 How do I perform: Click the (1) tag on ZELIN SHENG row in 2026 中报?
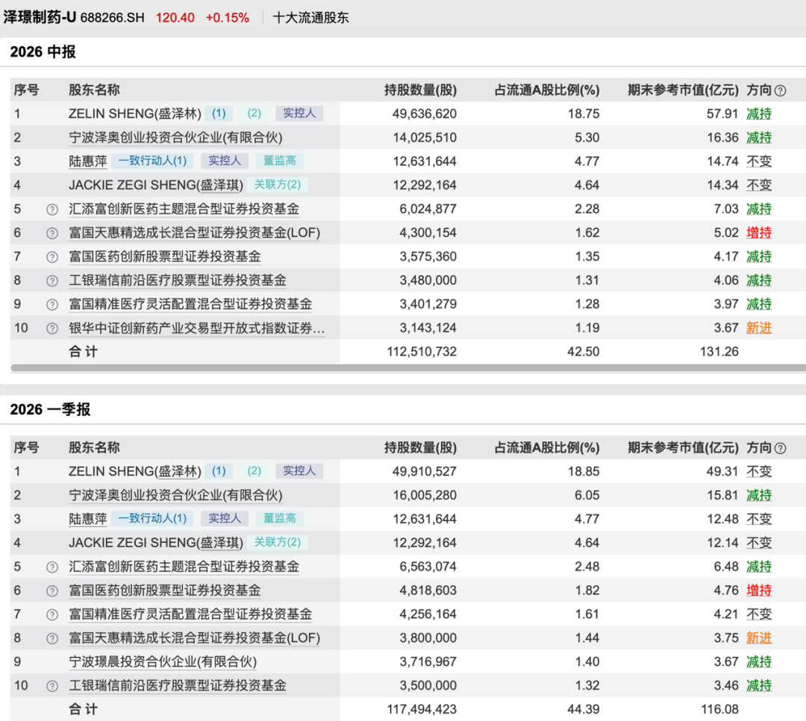coord(219,113)
